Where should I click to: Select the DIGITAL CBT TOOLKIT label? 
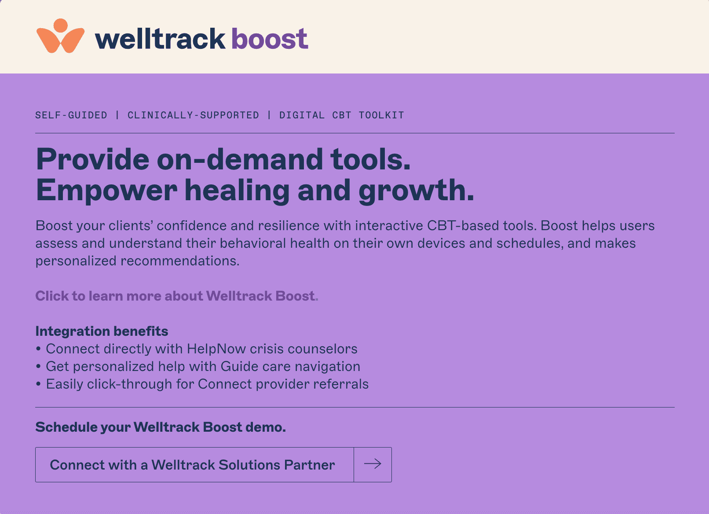click(x=341, y=115)
